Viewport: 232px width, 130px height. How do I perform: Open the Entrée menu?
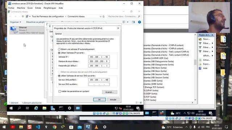pos(38,8)
